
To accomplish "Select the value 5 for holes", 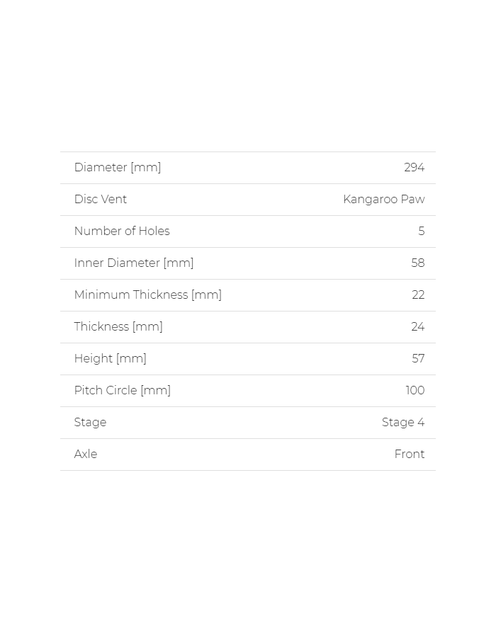I will click(421, 232).
